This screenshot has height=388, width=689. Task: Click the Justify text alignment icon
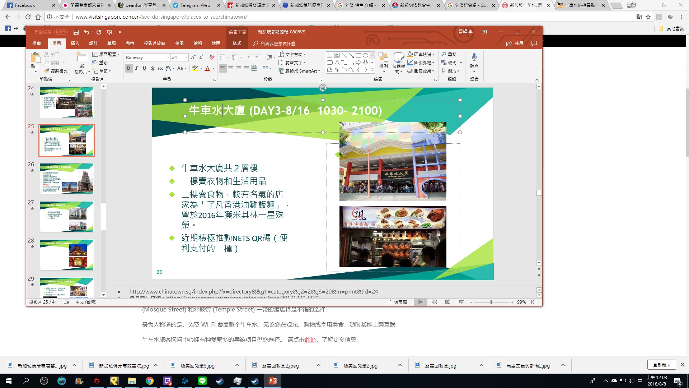tap(247, 68)
